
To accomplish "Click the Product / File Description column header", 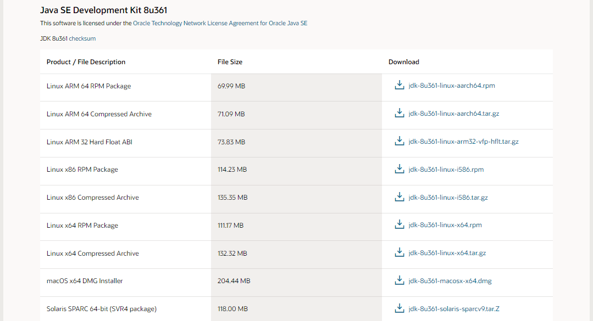I will coord(86,62).
